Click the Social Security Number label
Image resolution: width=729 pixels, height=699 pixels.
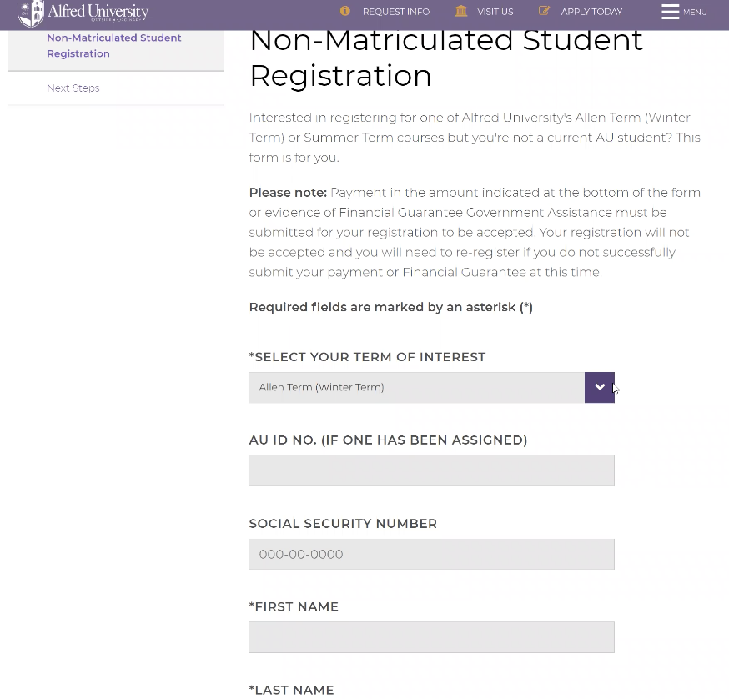tap(343, 524)
